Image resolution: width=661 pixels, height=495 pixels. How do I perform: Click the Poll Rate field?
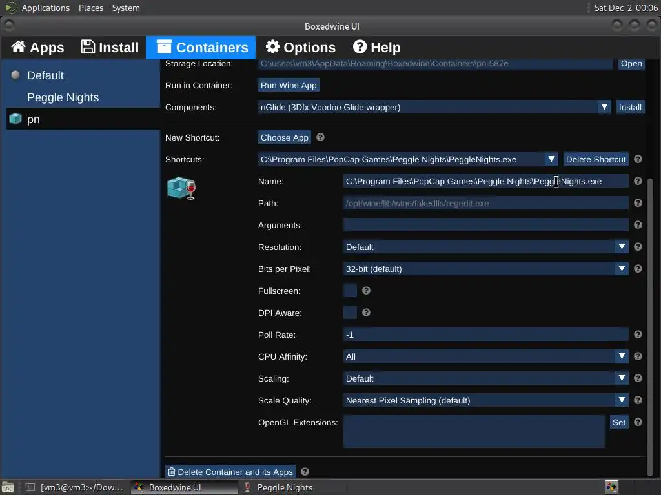coord(485,335)
